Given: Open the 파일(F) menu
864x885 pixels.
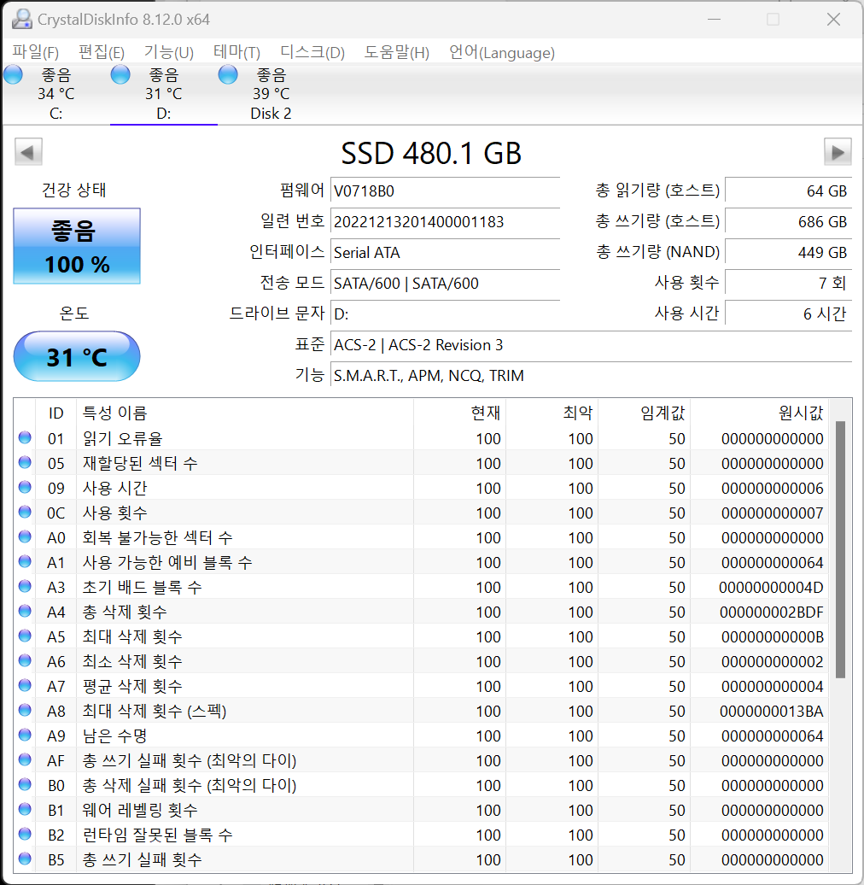Looking at the screenshot, I should click(35, 52).
